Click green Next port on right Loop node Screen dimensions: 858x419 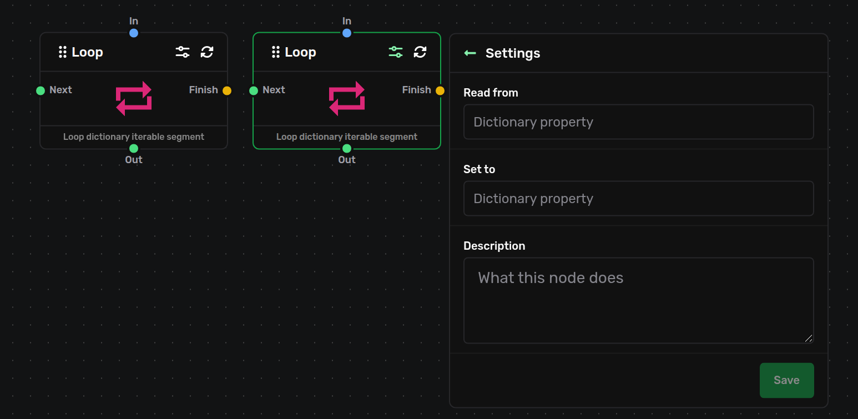254,90
